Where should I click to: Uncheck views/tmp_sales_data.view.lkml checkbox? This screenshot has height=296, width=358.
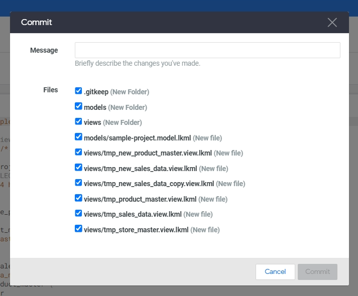click(78, 213)
